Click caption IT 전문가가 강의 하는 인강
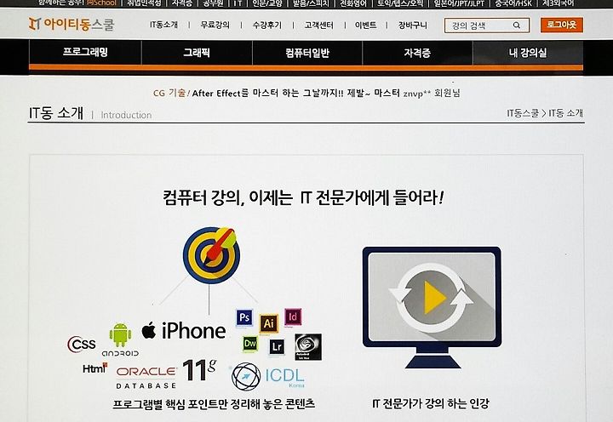613x422 pixels. click(431, 403)
